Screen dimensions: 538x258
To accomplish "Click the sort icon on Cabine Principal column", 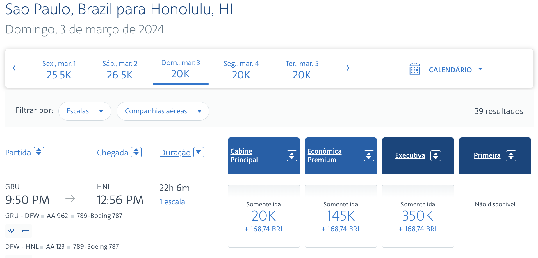I will (292, 156).
